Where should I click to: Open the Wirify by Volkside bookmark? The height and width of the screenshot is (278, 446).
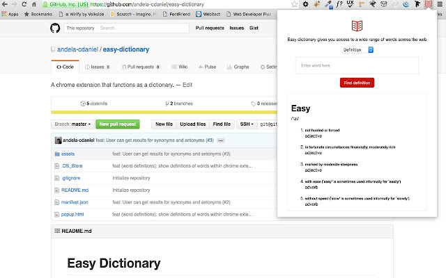click(82, 14)
